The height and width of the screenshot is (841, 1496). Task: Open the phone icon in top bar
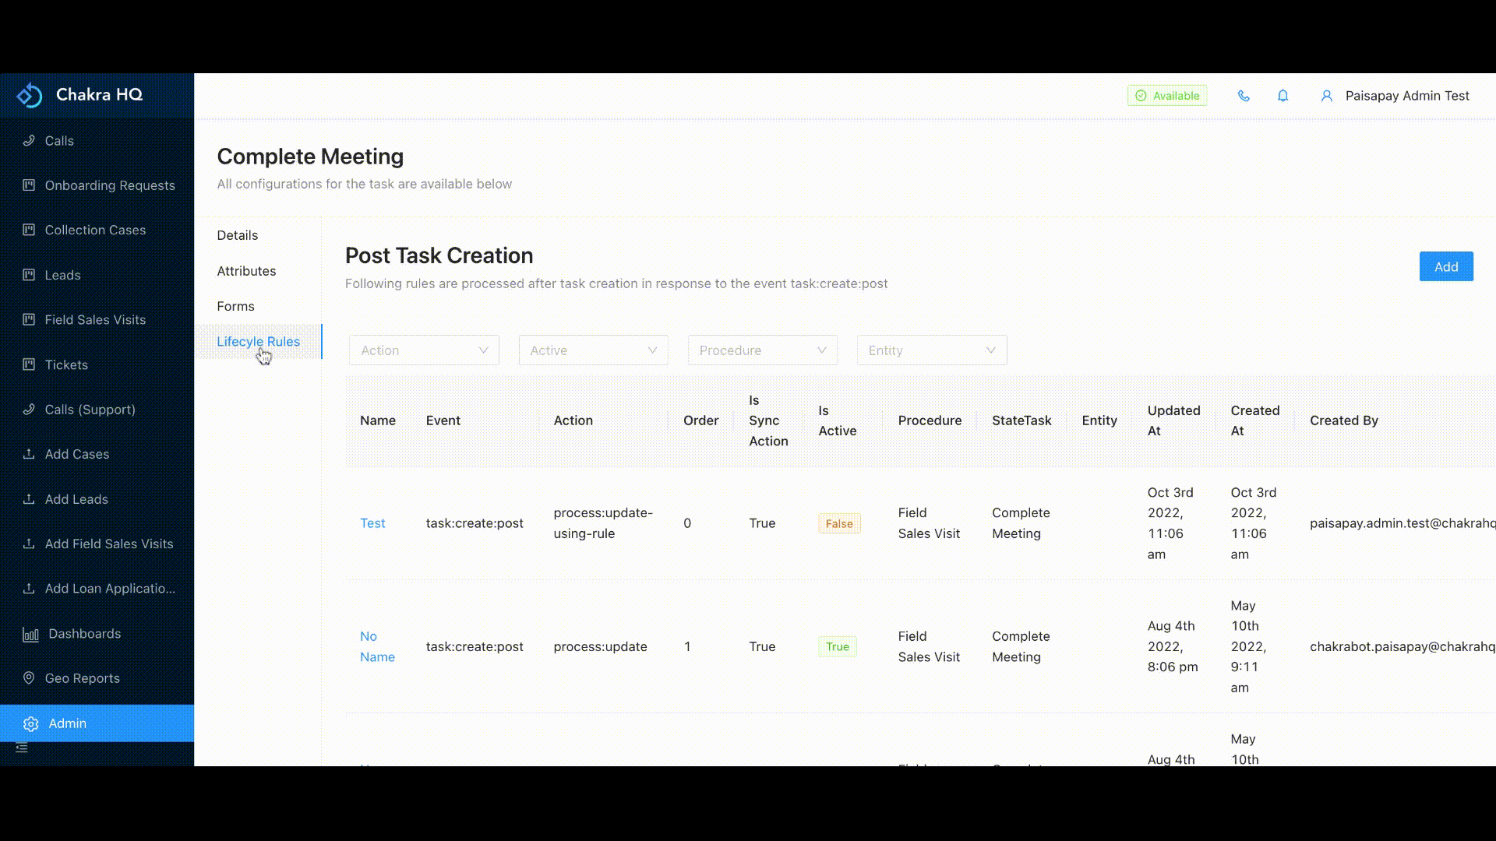pyautogui.click(x=1243, y=96)
